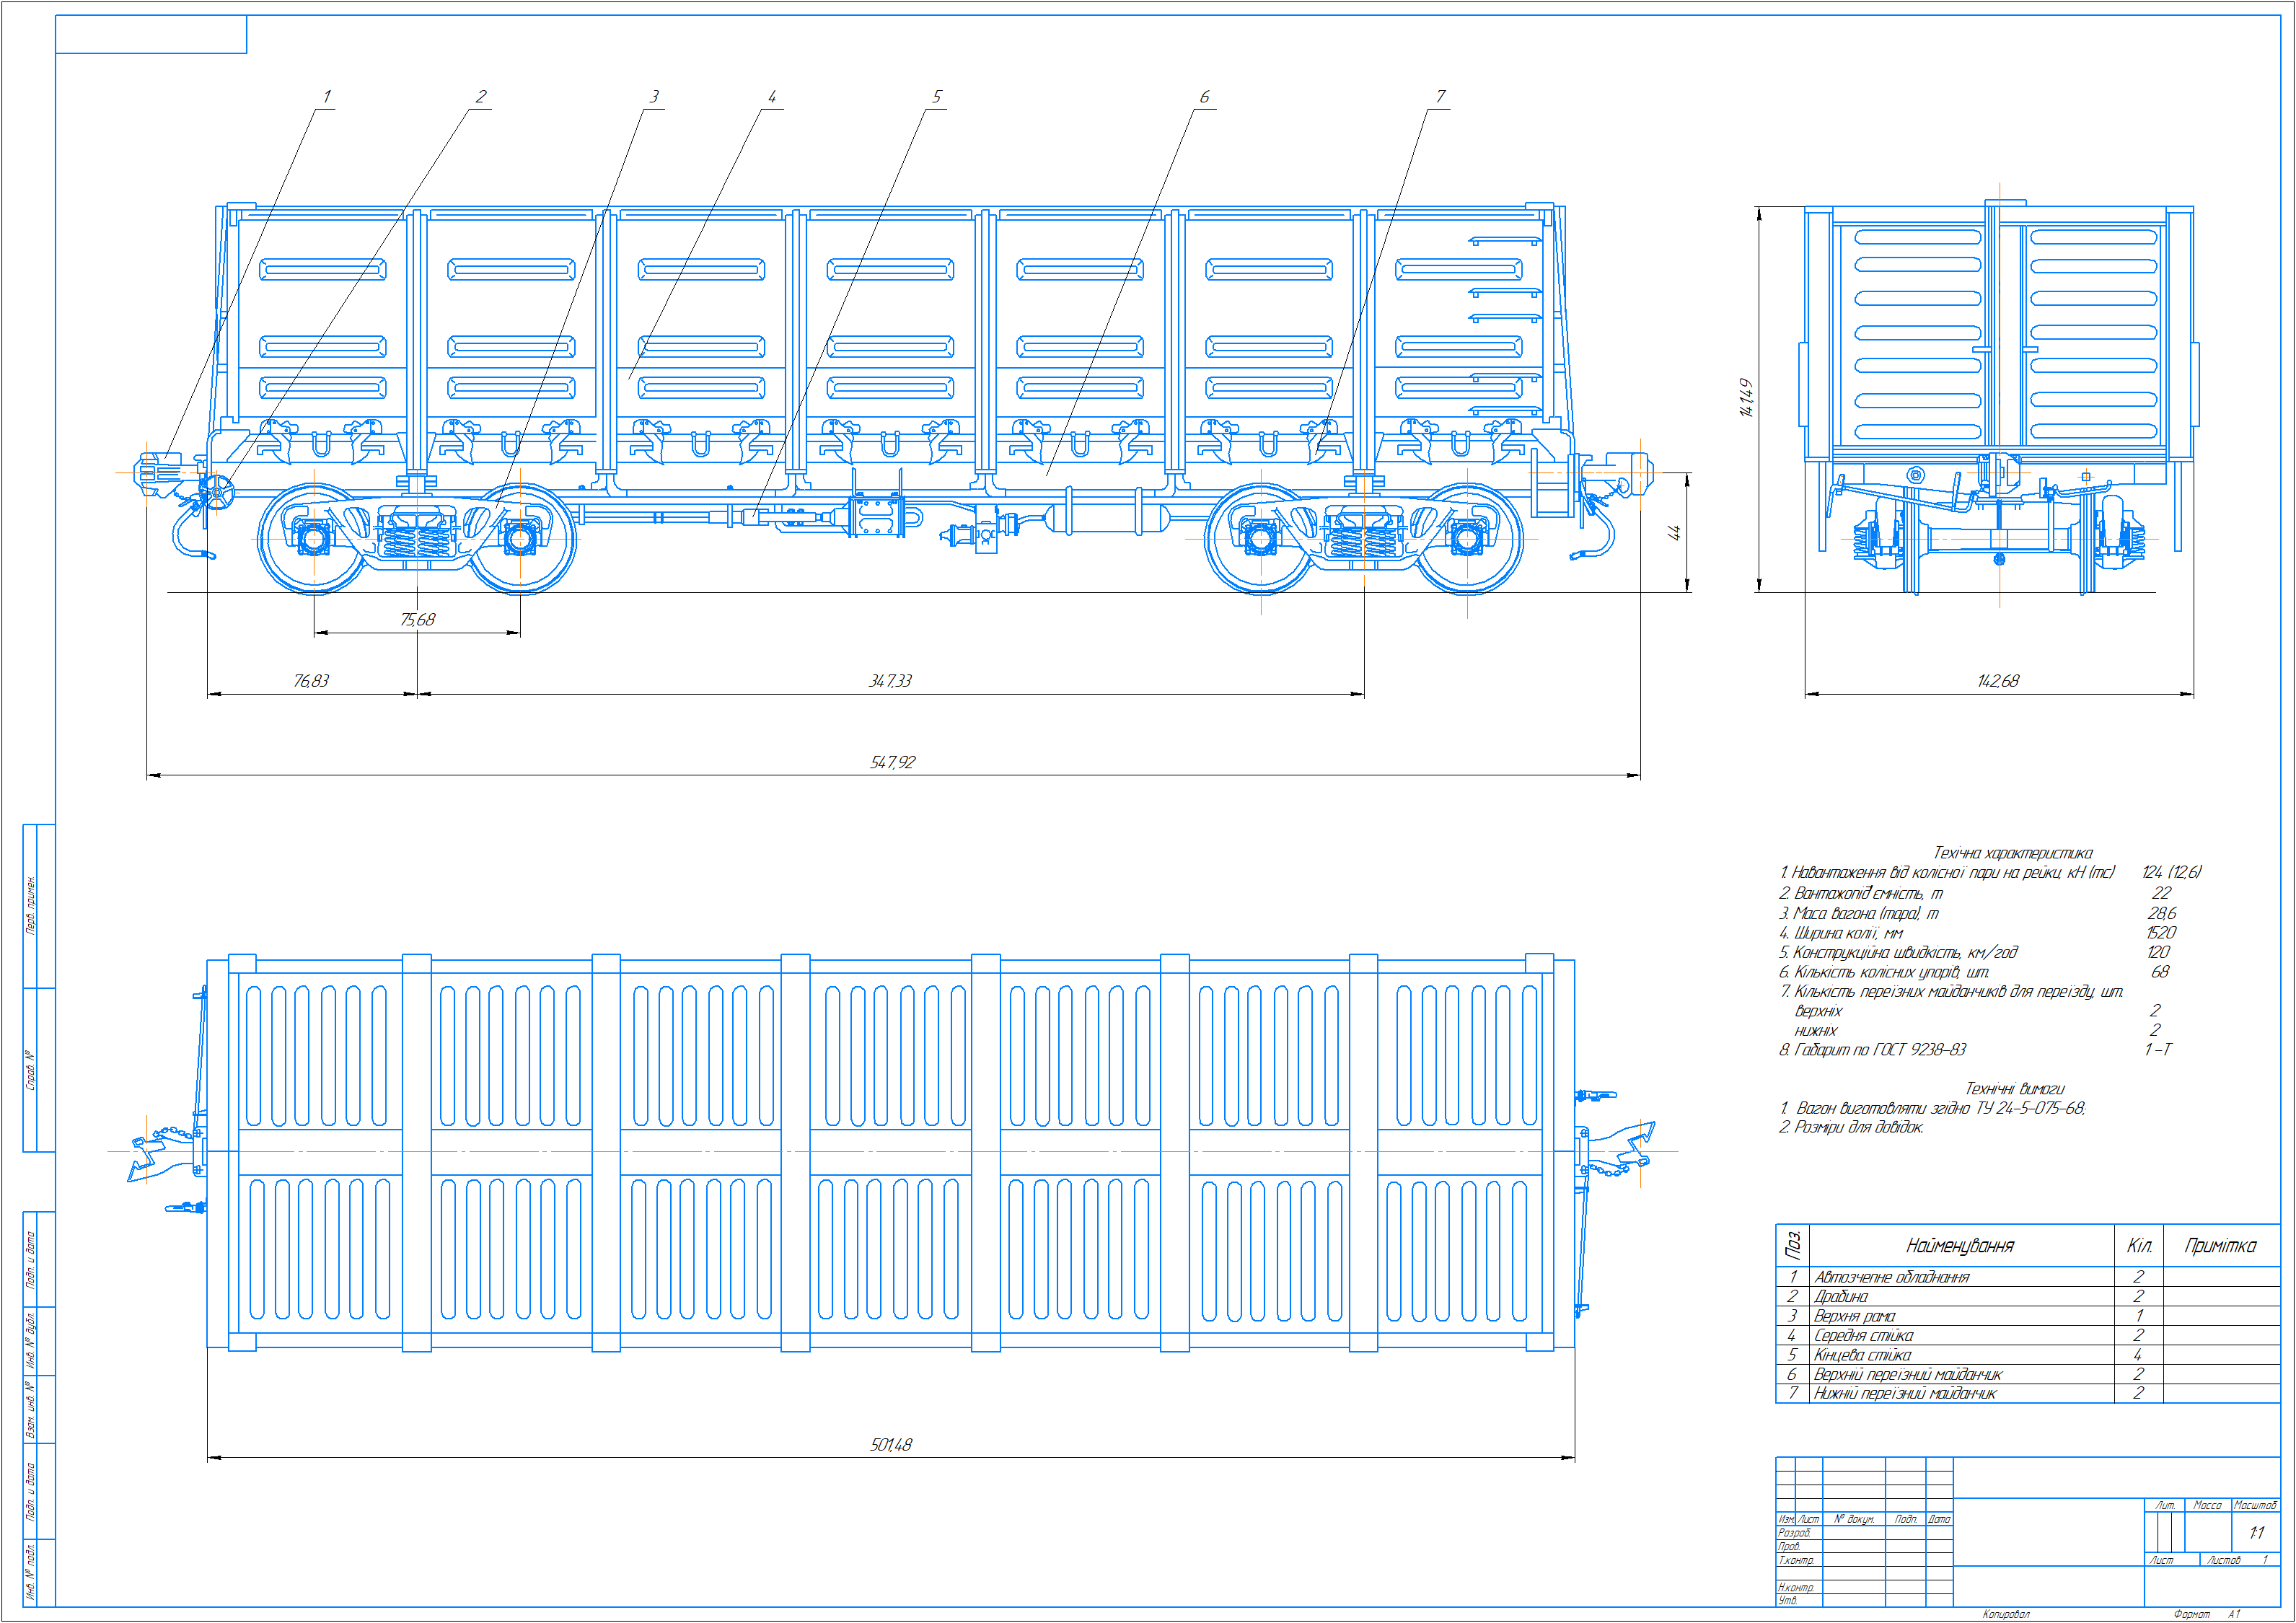Click the 'Разраб.' row in title block
The height and width of the screenshot is (1623, 2296).
(x=1795, y=1533)
